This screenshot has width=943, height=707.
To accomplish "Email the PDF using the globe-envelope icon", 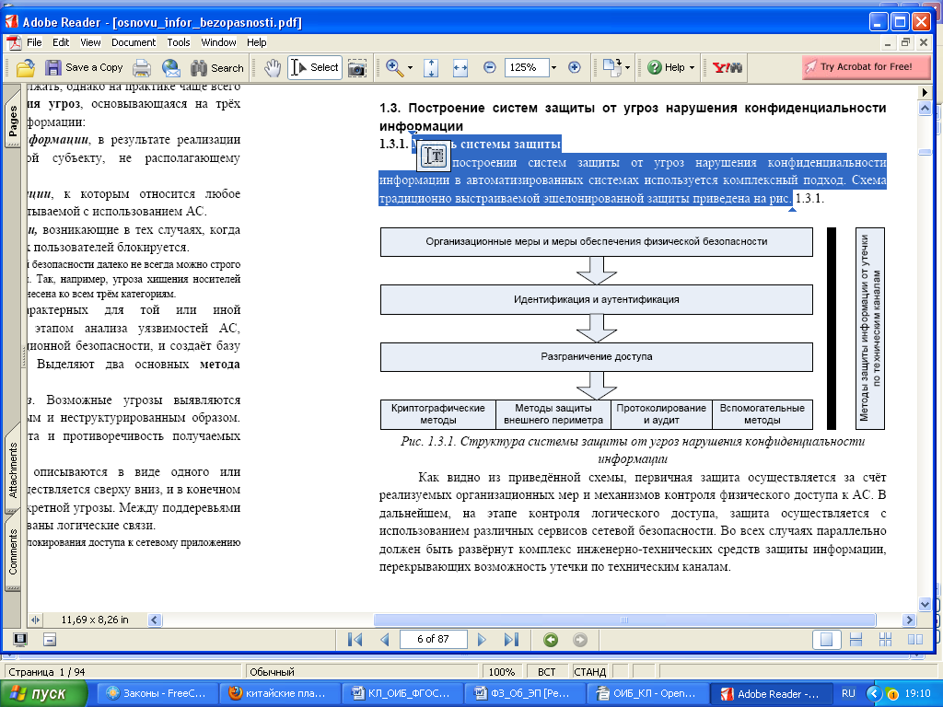I will pyautogui.click(x=171, y=68).
